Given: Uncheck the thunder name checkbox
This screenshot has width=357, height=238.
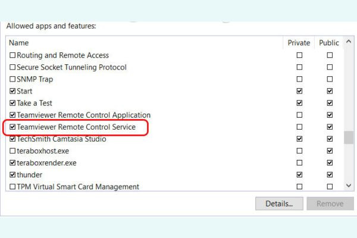Looking at the screenshot, I should [12, 175].
